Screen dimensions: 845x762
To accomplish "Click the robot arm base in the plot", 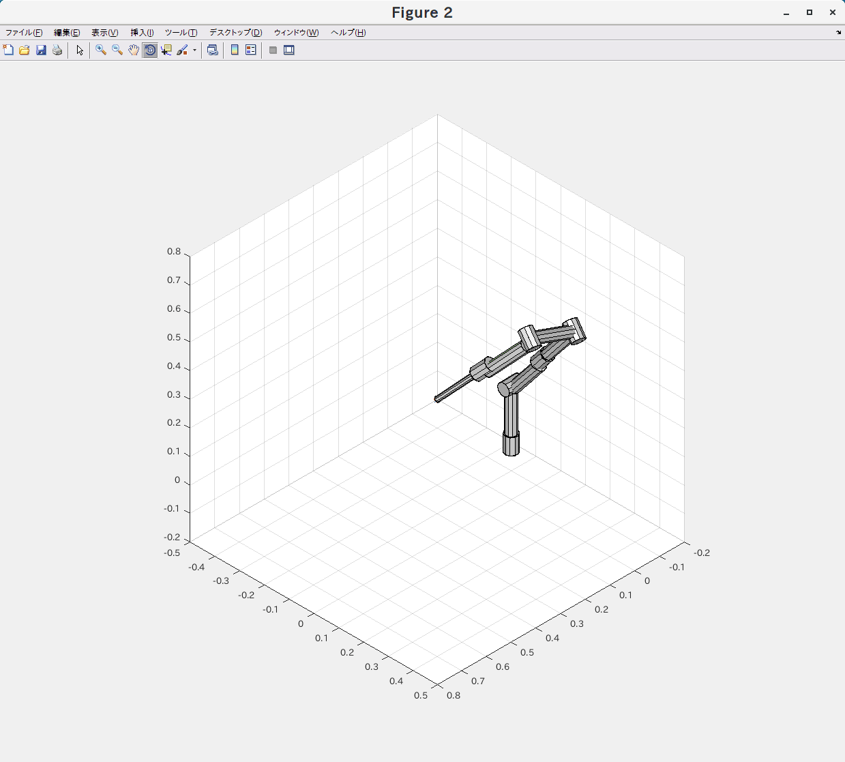I will (511, 444).
